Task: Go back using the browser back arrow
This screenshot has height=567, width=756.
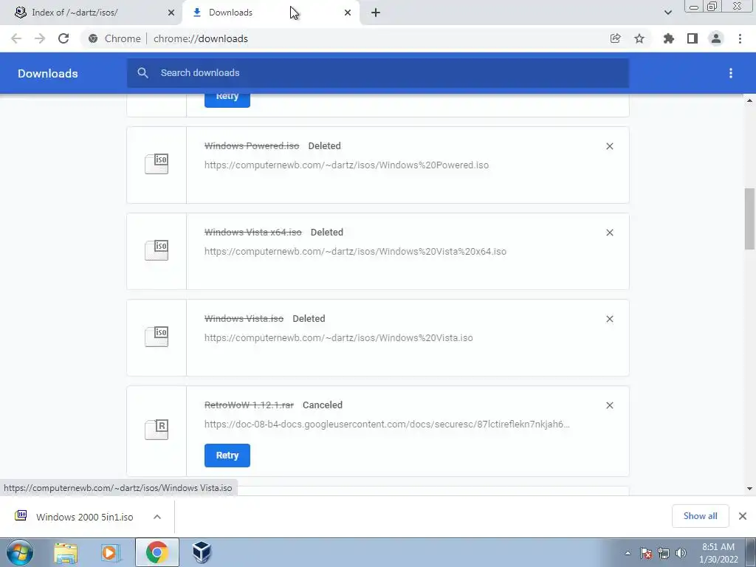Action: point(16,38)
